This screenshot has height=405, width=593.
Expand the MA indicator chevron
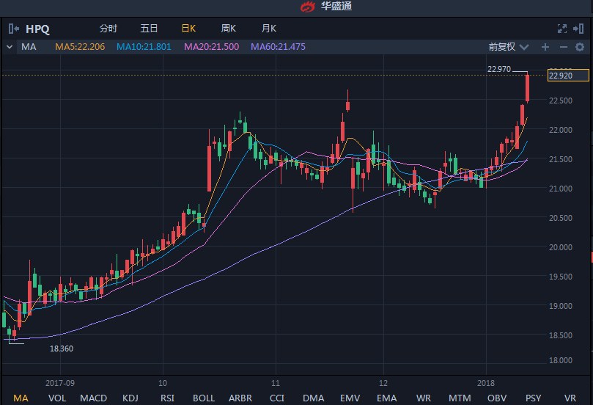[9, 47]
